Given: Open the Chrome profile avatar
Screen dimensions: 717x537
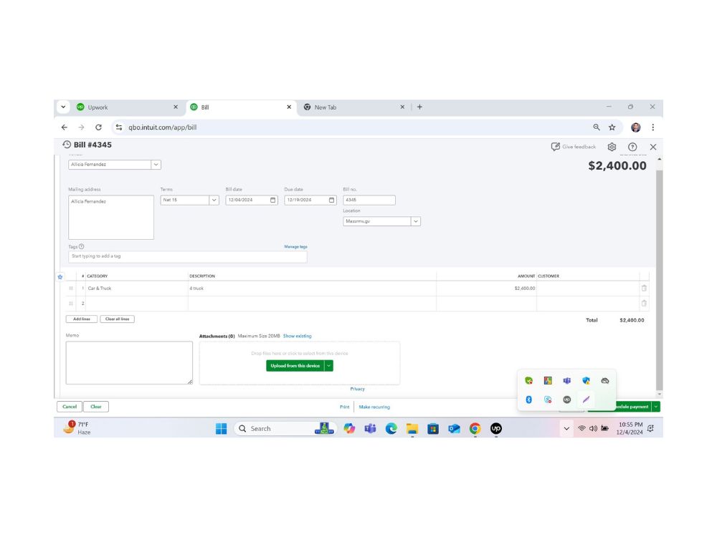Looking at the screenshot, I should [635, 127].
